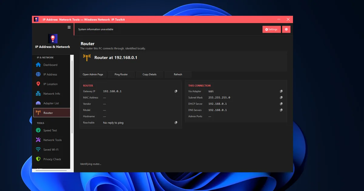Open the Dashboard page

(x=52, y=65)
